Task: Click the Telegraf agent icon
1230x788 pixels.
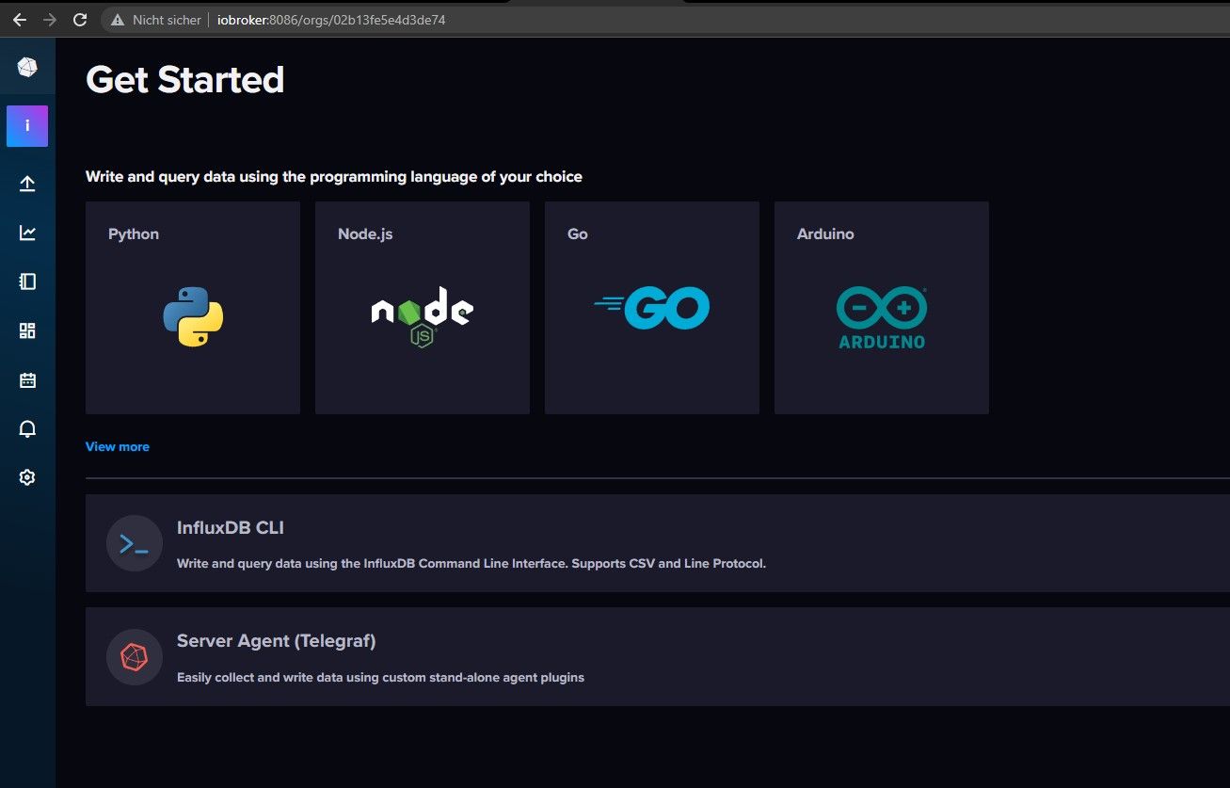Action: click(x=135, y=656)
